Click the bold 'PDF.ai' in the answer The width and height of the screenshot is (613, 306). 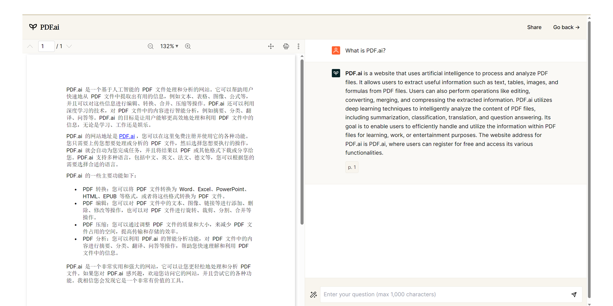[354, 73]
